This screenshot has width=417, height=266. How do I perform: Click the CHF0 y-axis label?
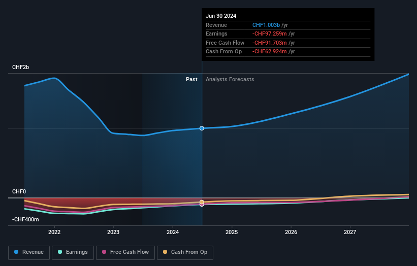click(x=19, y=191)
